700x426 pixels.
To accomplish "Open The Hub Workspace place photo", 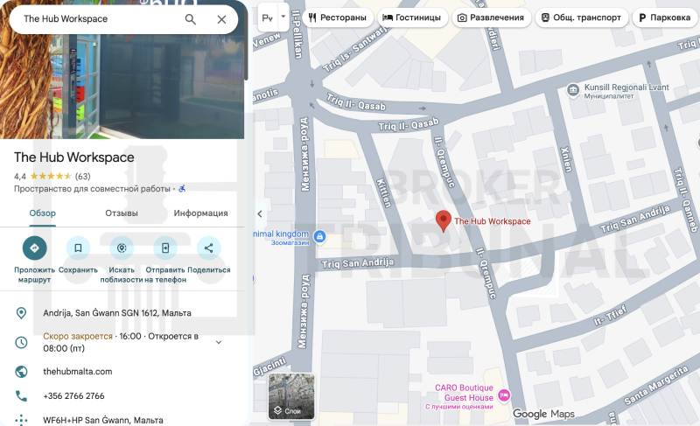I will click(122, 85).
